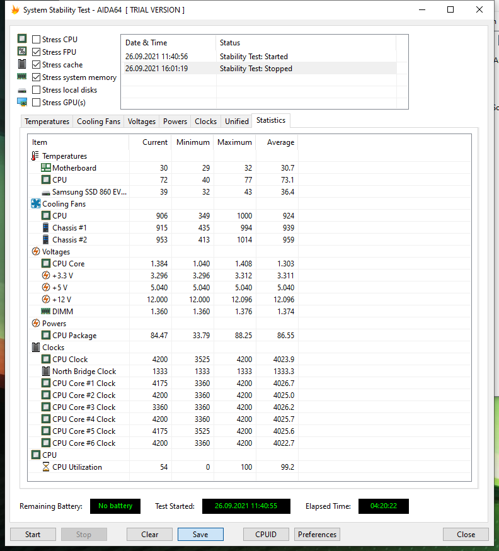Click the Stress system memory RAM icon
The image size is (499, 551).
(x=22, y=77)
